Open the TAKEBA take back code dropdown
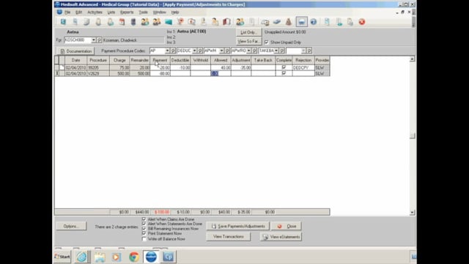This screenshot has height=264, width=469. pyautogui.click(x=276, y=51)
